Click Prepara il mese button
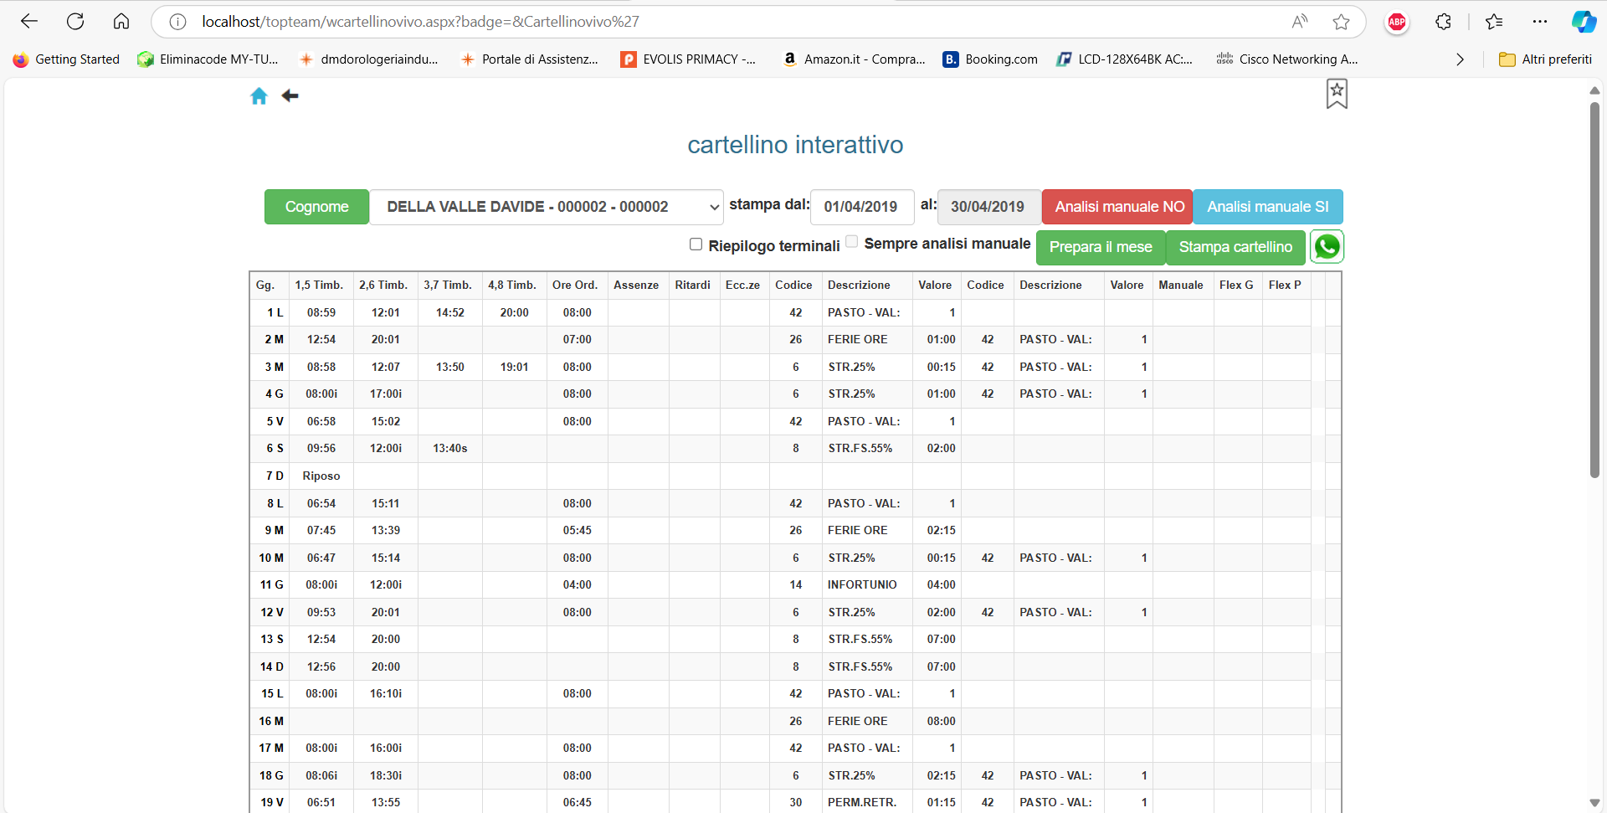Image resolution: width=1607 pixels, height=813 pixels. pos(1101,247)
